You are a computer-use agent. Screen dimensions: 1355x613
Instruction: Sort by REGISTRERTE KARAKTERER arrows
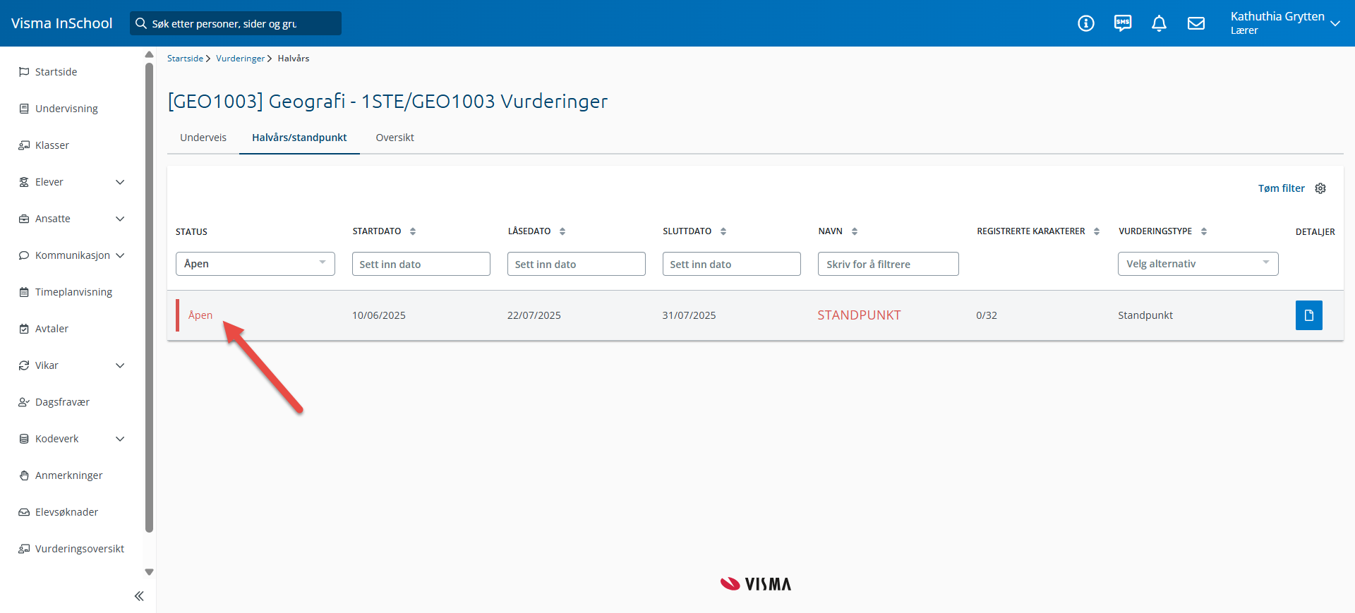click(x=1097, y=231)
